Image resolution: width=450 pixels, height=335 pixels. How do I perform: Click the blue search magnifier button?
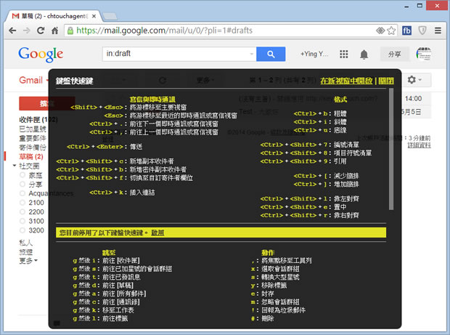tap(270, 54)
